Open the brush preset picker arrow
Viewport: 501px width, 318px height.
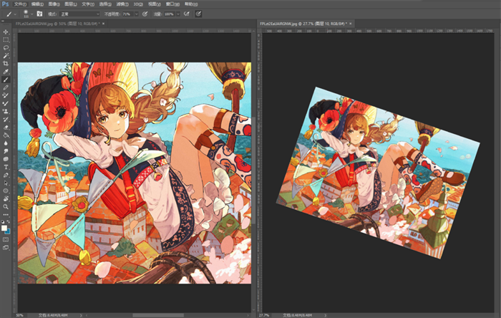point(31,14)
